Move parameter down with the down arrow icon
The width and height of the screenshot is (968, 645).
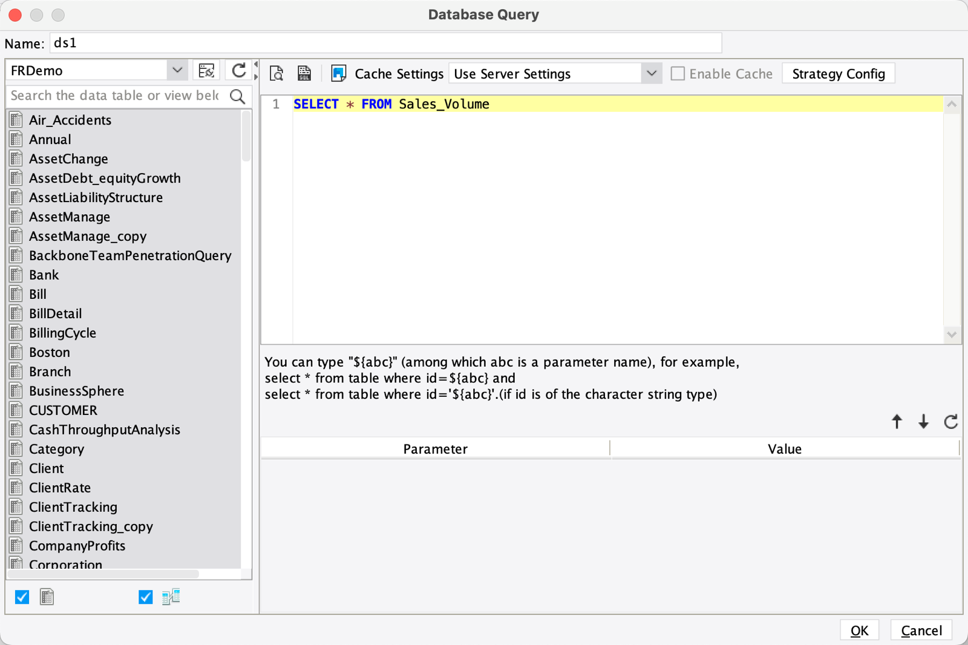[x=923, y=422]
